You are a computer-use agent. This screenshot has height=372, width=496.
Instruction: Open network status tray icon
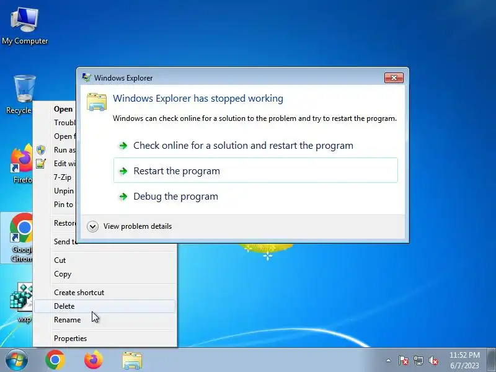tap(418, 360)
